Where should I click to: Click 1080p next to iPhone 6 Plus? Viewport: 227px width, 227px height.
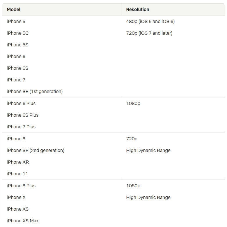tap(133, 104)
